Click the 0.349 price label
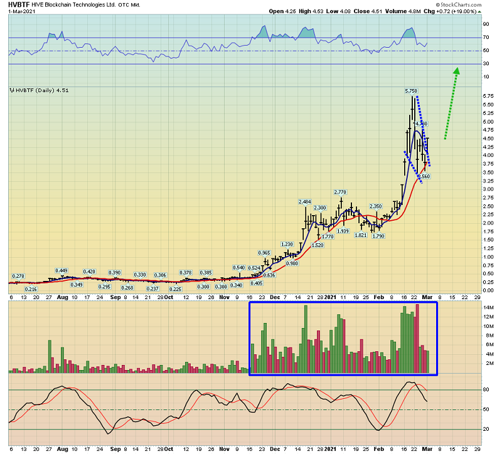Image resolution: width=502 pixels, height=454 pixels. pos(77,285)
